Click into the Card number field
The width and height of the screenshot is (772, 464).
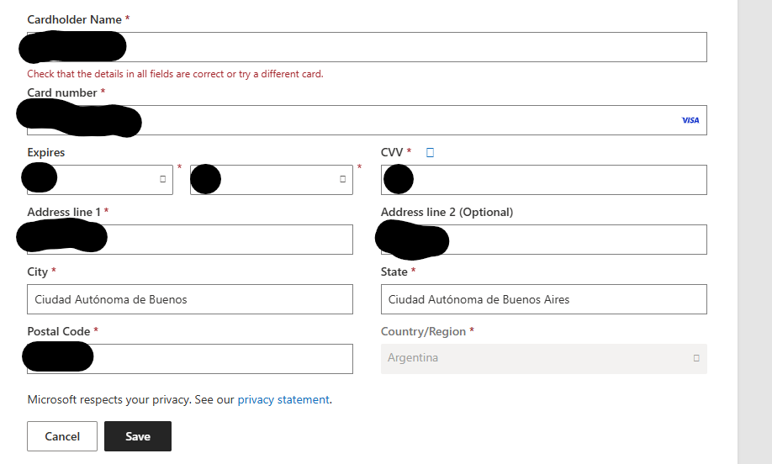click(367, 120)
